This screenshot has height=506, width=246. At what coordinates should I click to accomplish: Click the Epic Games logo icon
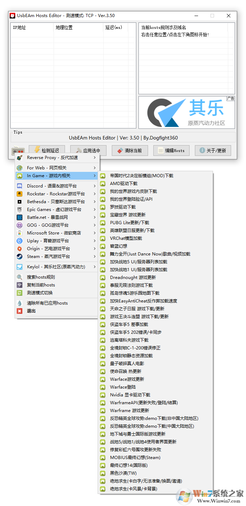pos(20,209)
